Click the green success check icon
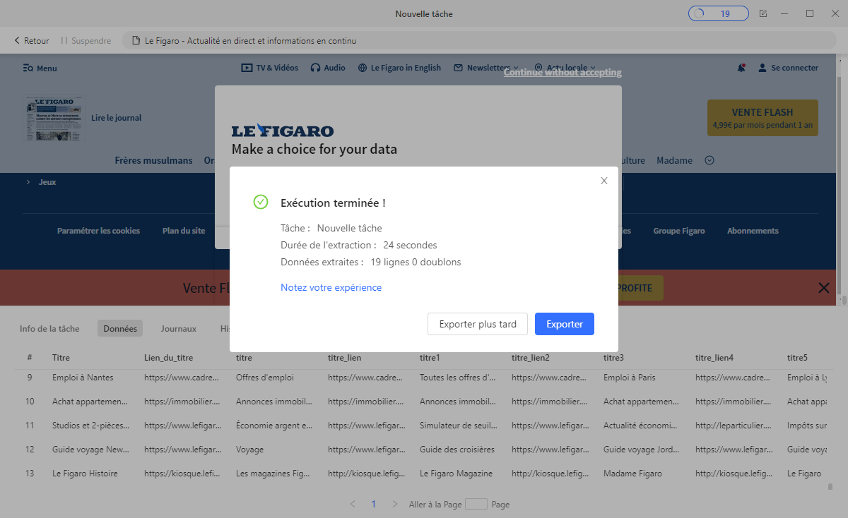 click(x=261, y=202)
